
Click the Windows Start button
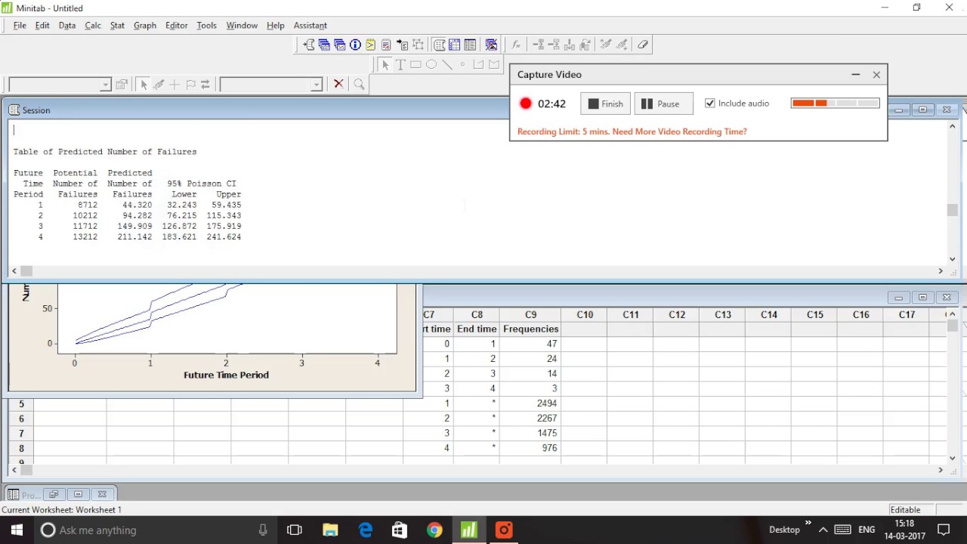coord(17,530)
